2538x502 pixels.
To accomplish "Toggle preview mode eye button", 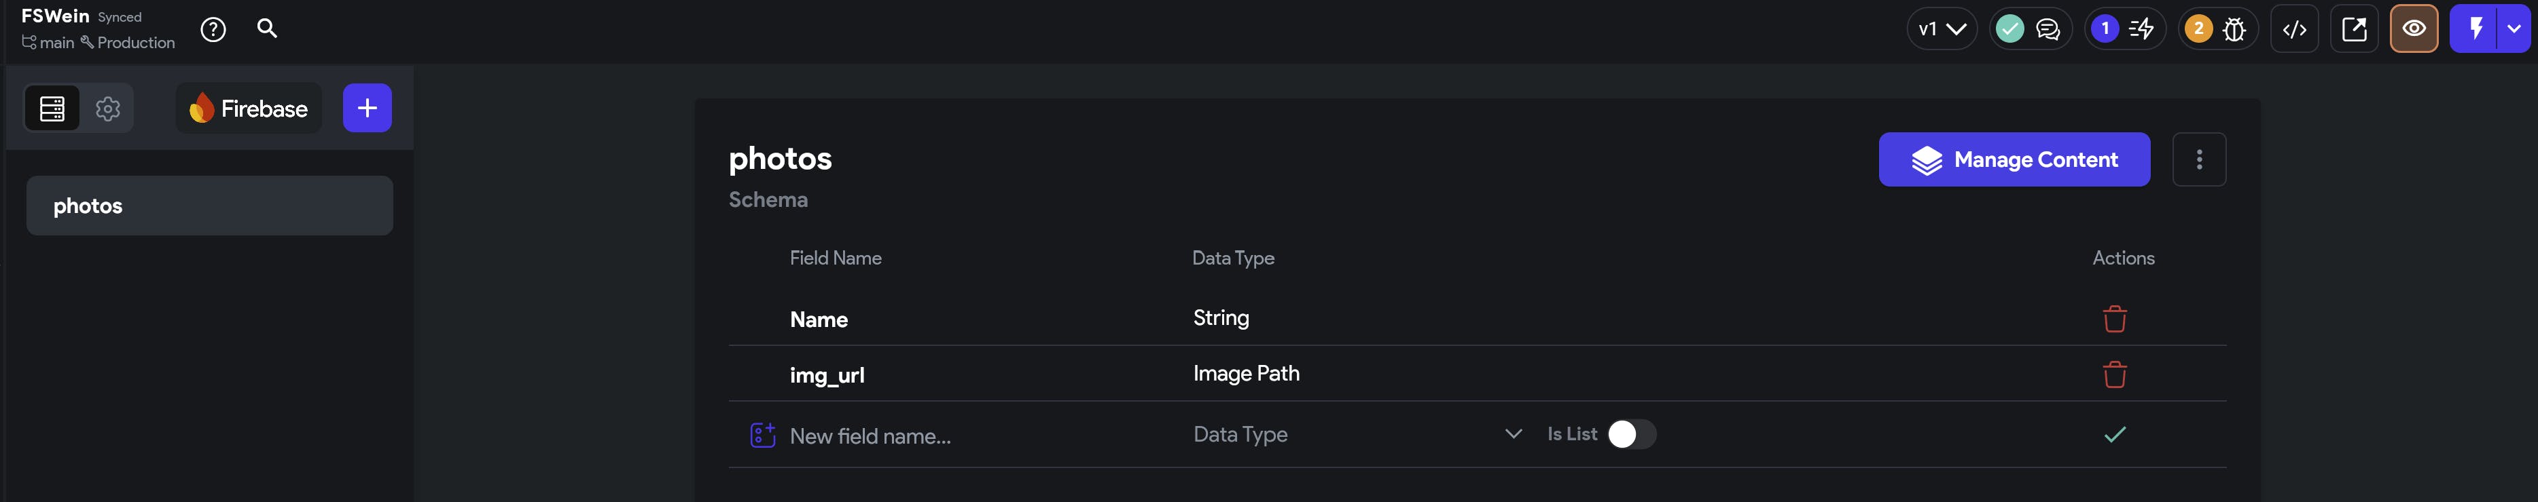I will pyautogui.click(x=2413, y=30).
